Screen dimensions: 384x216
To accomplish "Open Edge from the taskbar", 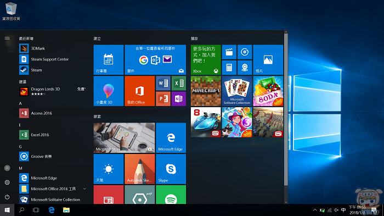I will click(x=52, y=210).
